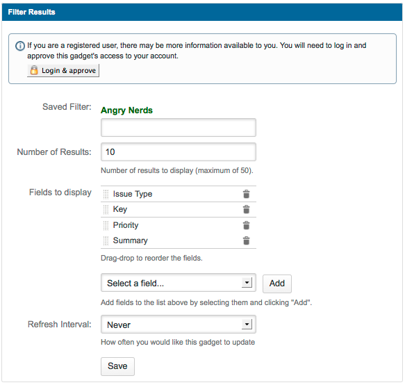Screen dimensions: 405x385
Task: Focus the Saved Filter search input
Action: 179,128
